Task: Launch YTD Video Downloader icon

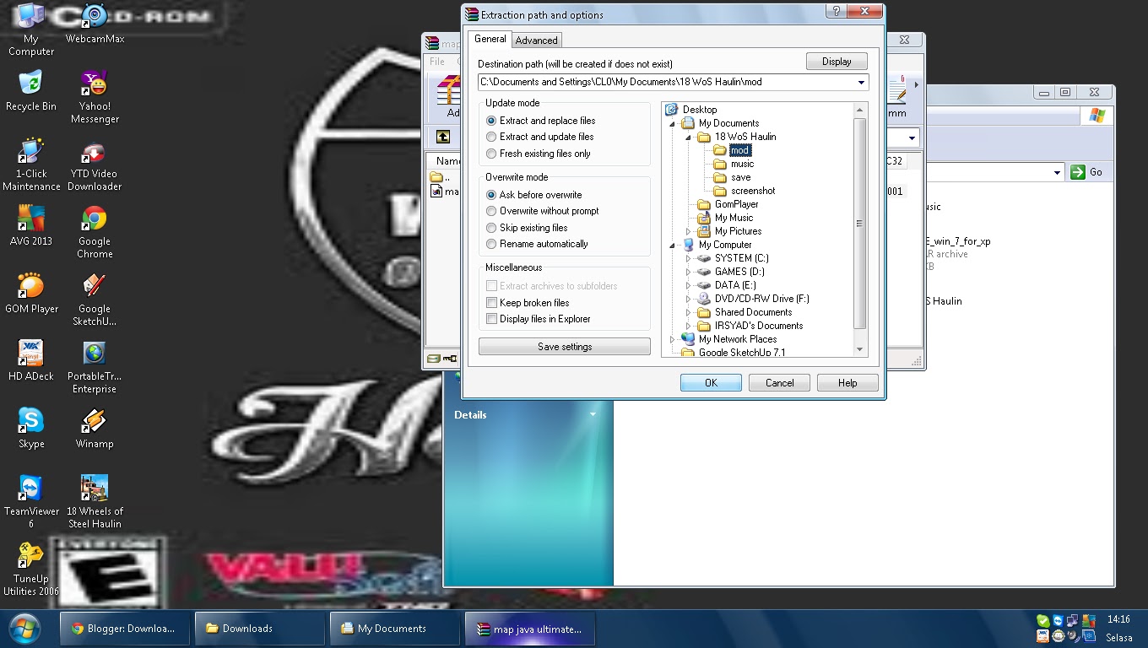Action: point(95,165)
